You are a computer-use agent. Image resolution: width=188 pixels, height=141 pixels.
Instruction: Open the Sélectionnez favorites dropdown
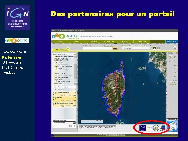[137, 48]
